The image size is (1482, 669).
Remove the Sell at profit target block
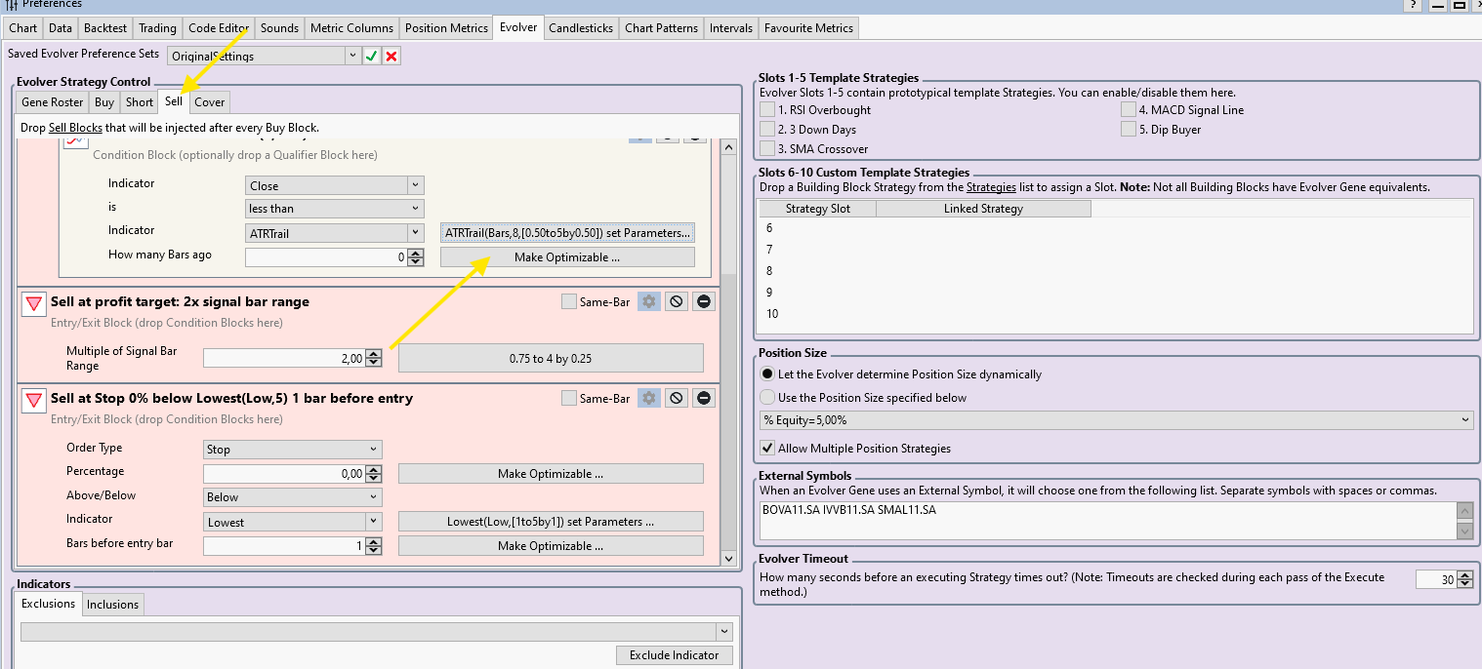coord(704,302)
